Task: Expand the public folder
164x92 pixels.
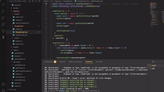Action: tap(16, 47)
